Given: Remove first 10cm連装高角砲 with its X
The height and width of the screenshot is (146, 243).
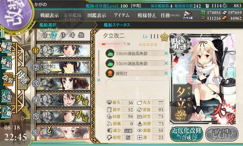Looking at the screenshot, I should 166,53.
